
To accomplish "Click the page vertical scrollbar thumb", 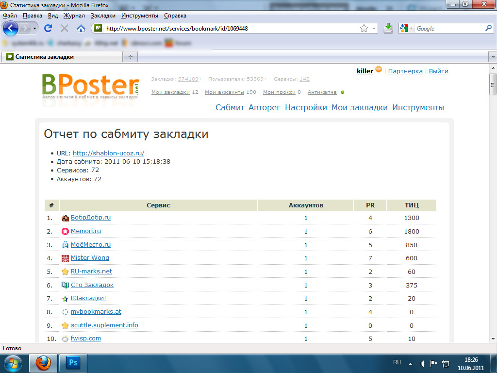I will (x=493, y=85).
